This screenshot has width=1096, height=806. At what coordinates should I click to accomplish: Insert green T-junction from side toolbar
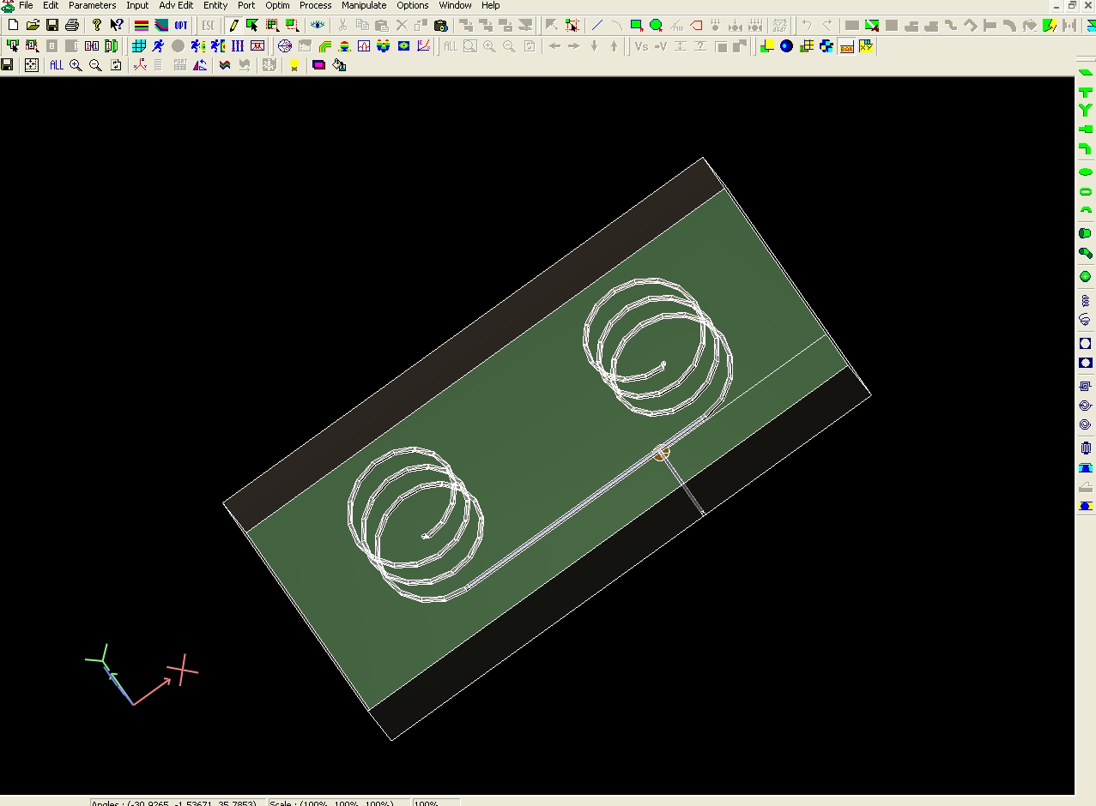(x=1086, y=92)
